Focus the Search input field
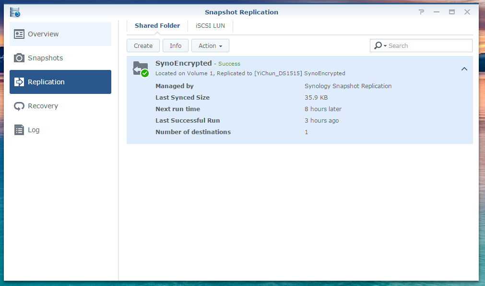 (x=421, y=46)
